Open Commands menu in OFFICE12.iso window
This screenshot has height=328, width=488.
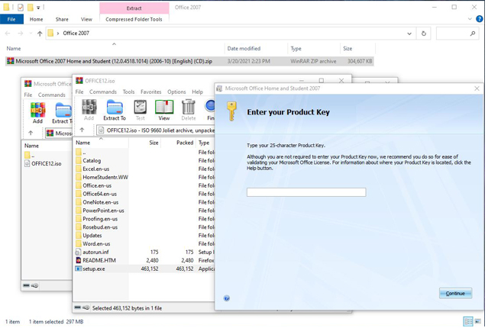coord(102,92)
